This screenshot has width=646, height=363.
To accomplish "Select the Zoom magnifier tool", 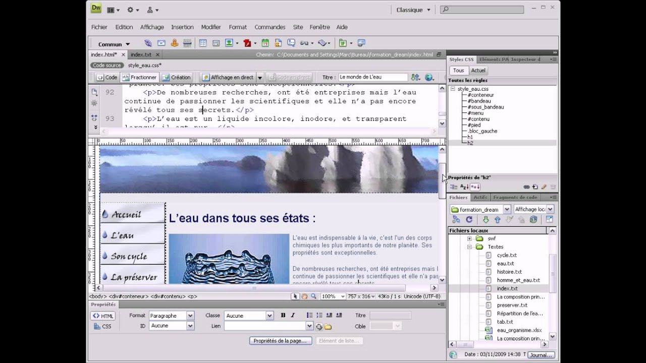I will coord(313,296).
